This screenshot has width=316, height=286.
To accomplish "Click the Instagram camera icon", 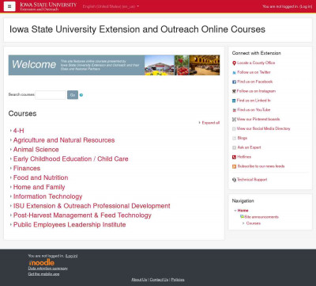I will coord(234,91).
